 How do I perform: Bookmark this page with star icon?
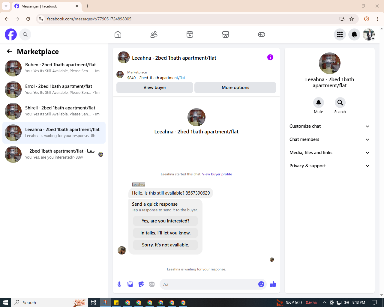pos(352,19)
